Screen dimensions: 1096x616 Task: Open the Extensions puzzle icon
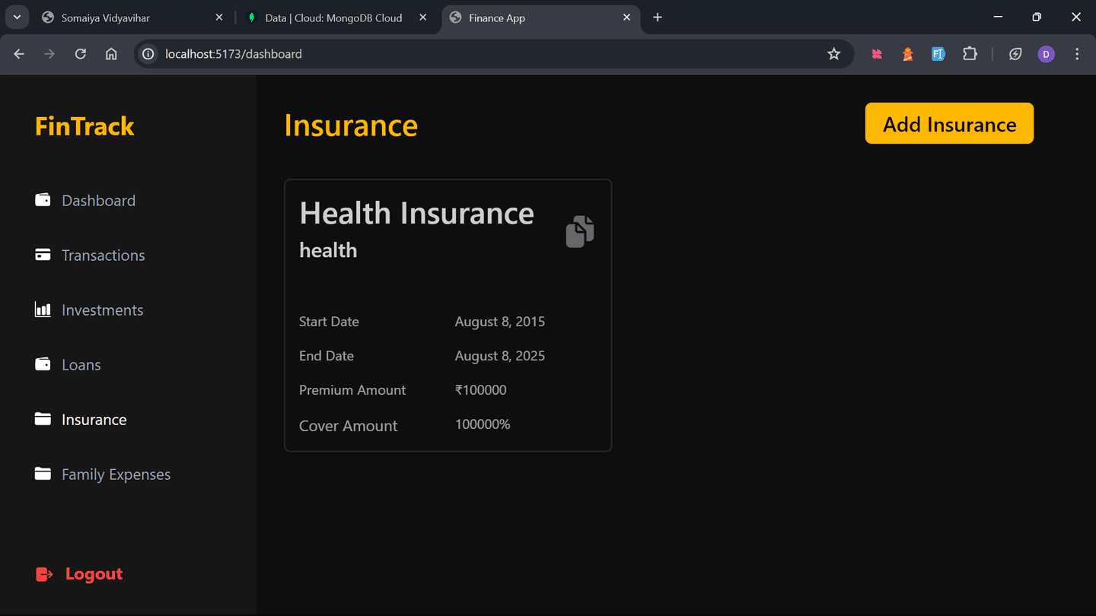click(970, 54)
